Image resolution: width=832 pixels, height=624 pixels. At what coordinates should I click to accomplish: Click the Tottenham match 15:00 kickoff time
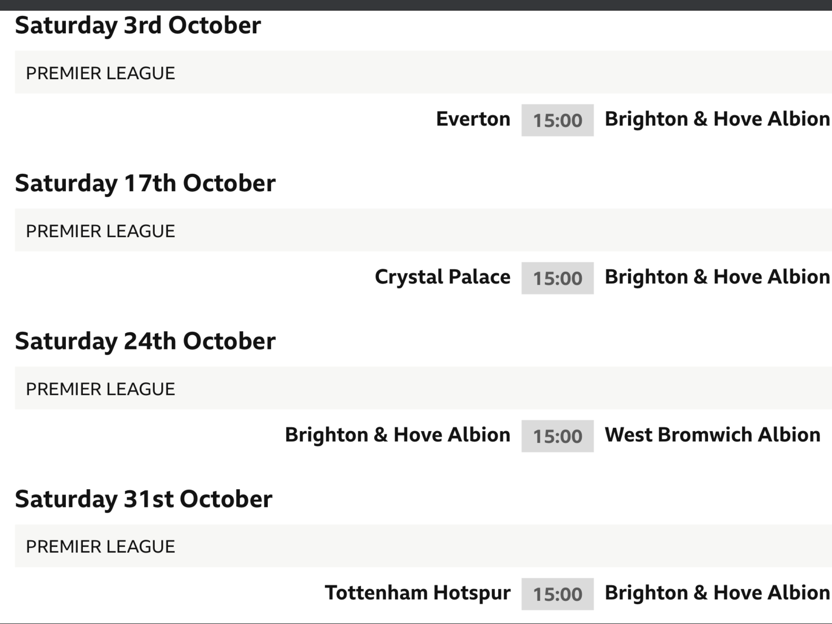click(557, 594)
